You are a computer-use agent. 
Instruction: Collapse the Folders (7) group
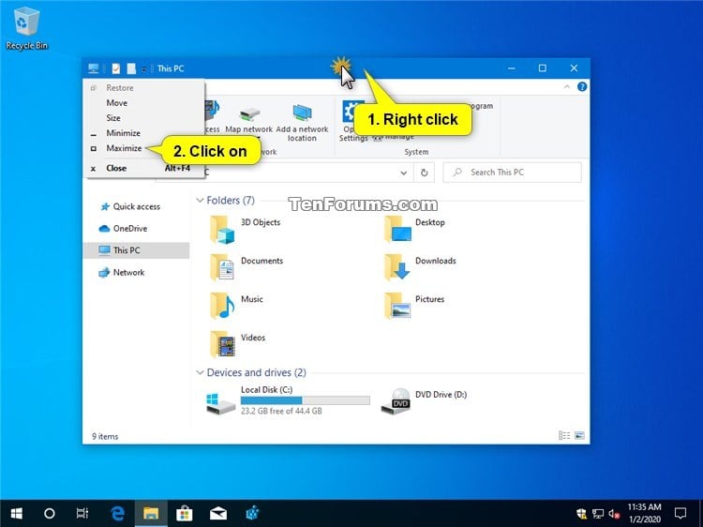200,201
